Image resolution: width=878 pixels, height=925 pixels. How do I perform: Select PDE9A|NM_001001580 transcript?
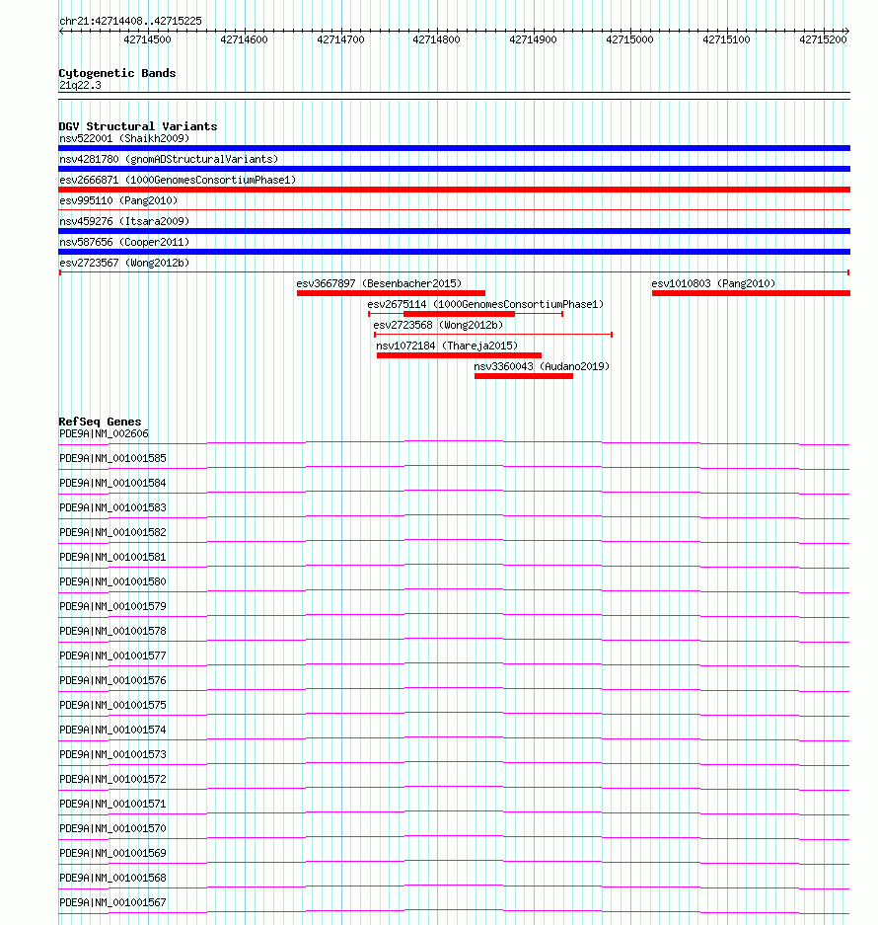click(x=112, y=581)
